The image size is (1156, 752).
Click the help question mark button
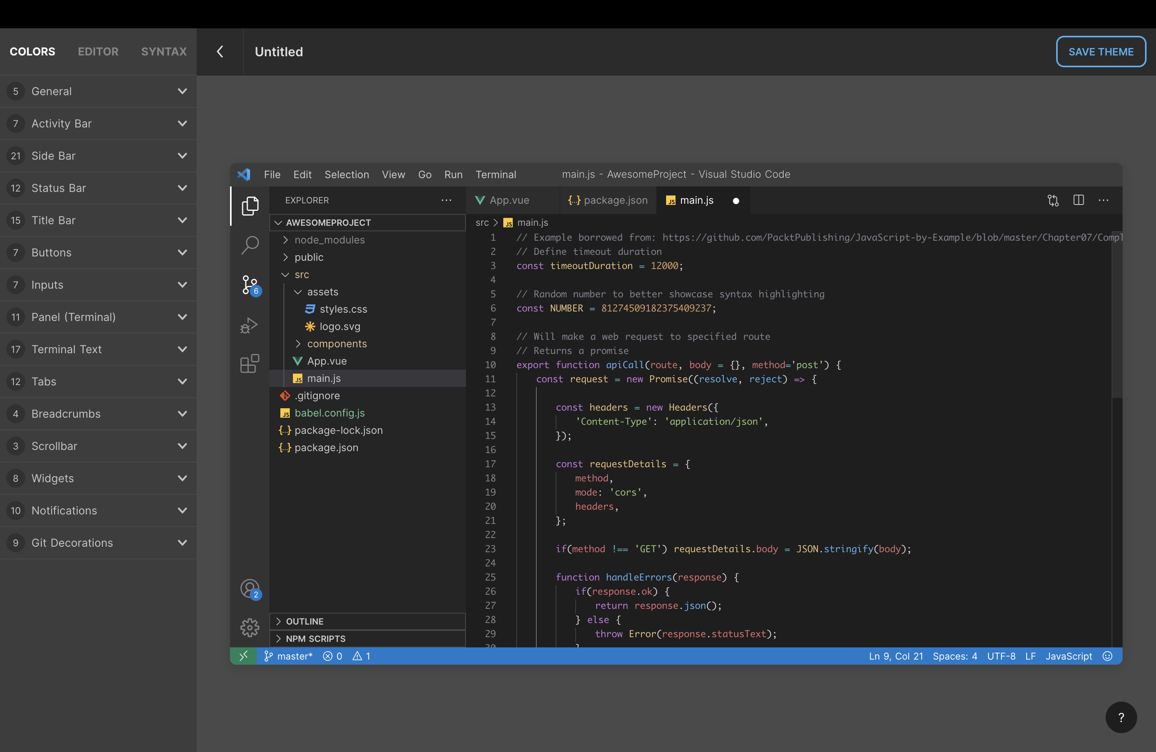click(1121, 717)
